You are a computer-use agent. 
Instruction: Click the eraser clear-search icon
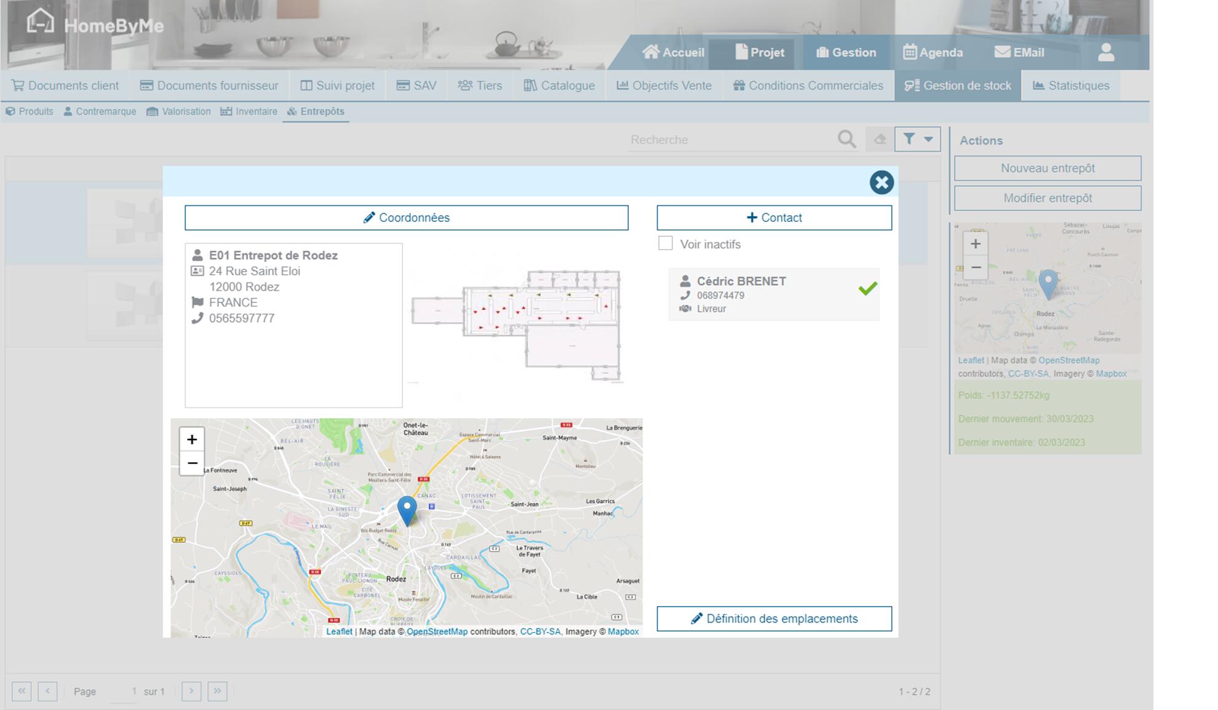pos(880,140)
